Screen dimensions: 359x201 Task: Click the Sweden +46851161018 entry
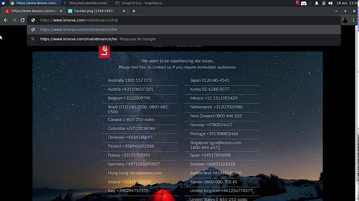[x=212, y=164]
